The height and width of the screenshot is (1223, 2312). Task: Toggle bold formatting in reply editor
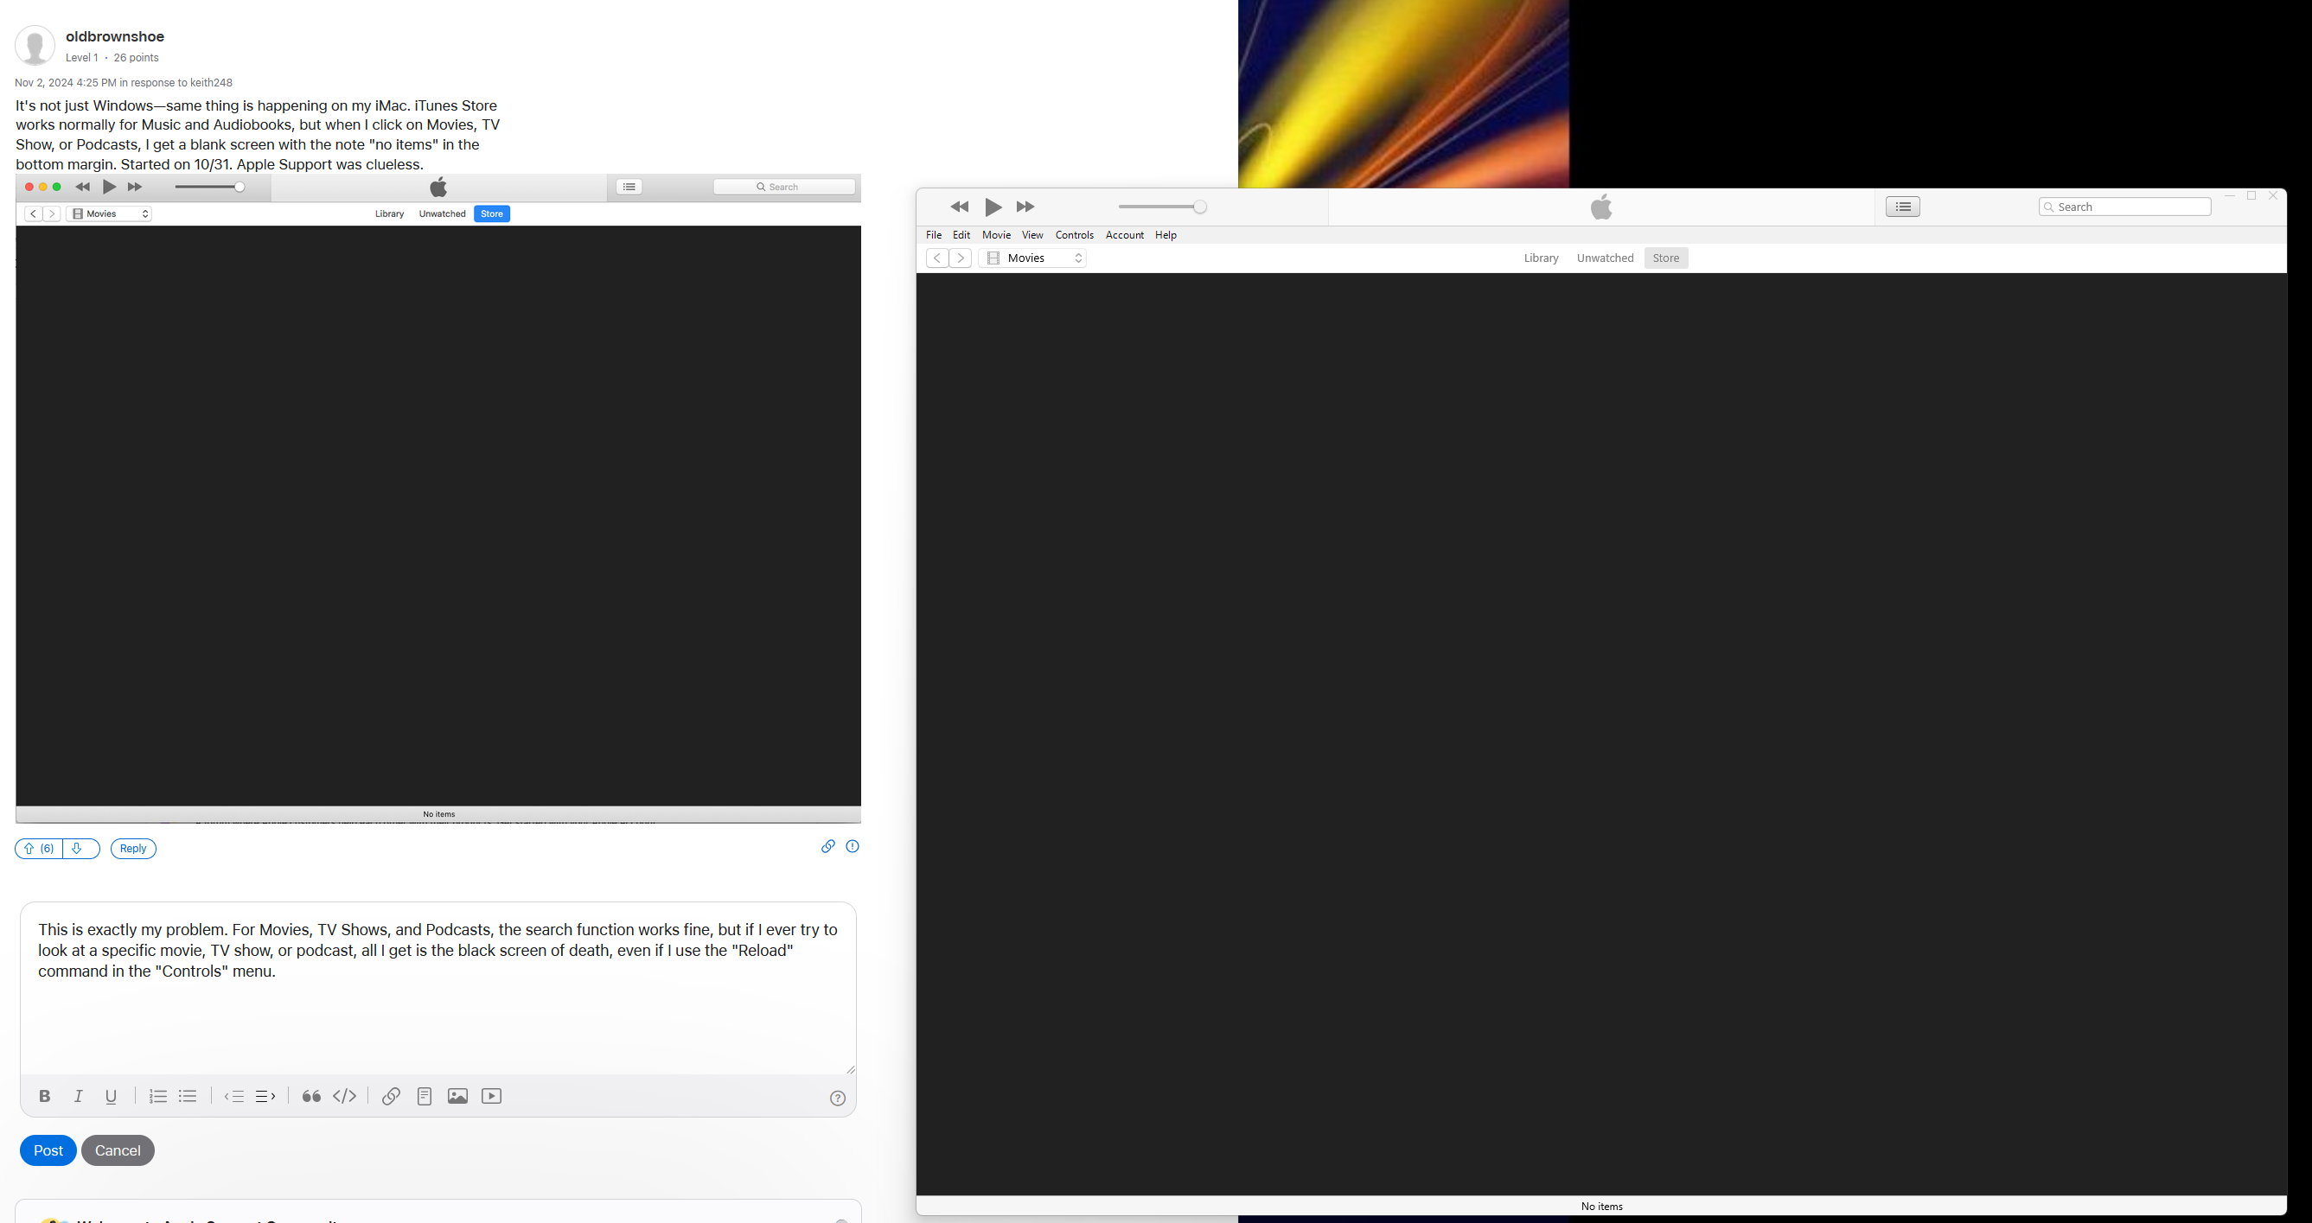click(45, 1097)
